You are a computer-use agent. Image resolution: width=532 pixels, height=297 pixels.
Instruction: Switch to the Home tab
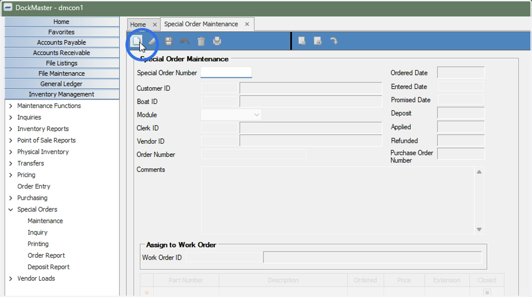(138, 24)
